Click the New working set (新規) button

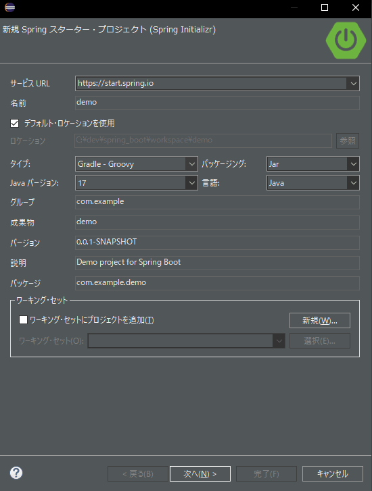click(x=320, y=320)
